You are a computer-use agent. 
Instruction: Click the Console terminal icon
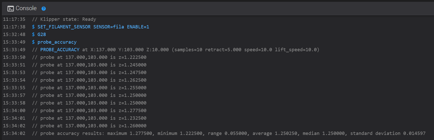[10, 9]
